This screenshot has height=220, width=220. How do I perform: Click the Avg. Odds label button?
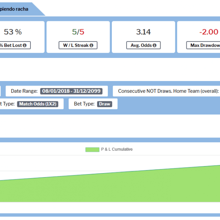(143, 45)
